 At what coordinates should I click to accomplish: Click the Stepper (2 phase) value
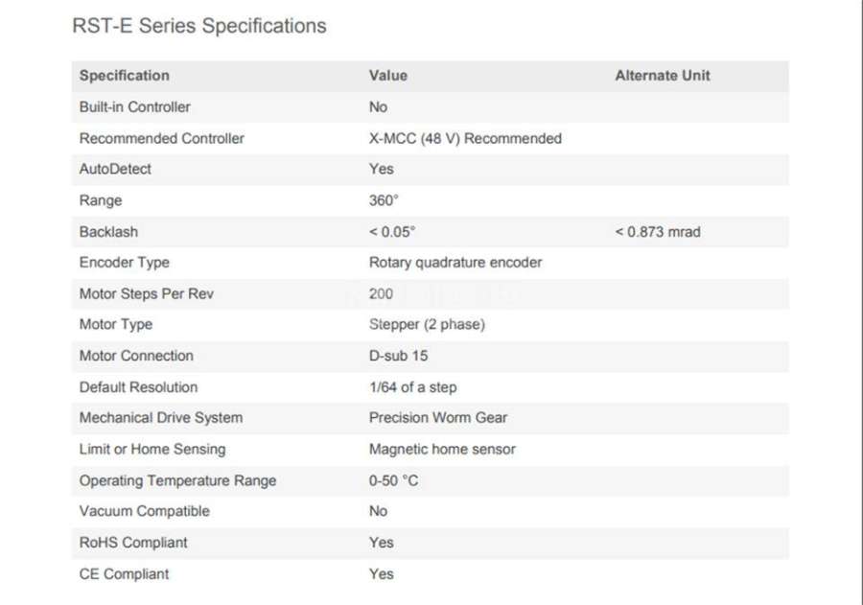pos(427,324)
